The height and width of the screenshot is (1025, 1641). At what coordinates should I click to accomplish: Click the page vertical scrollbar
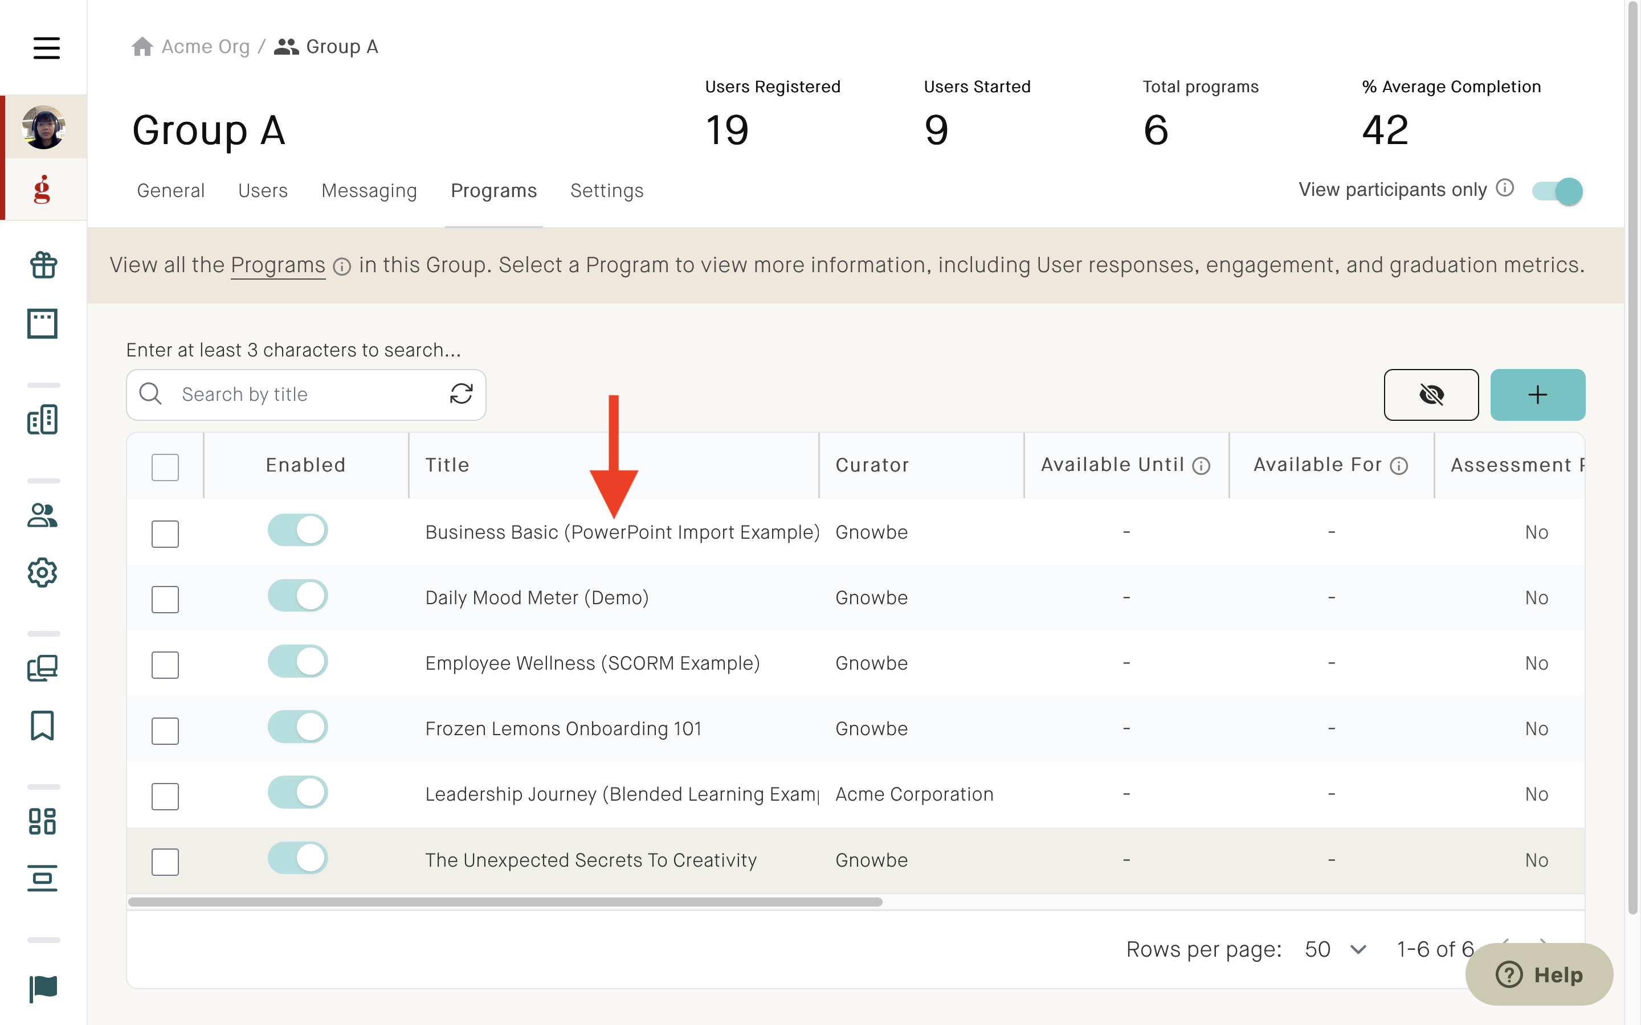coord(1633,458)
